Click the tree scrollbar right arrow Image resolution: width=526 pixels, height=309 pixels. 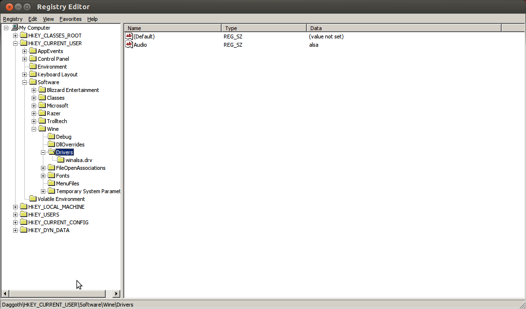pos(116,294)
